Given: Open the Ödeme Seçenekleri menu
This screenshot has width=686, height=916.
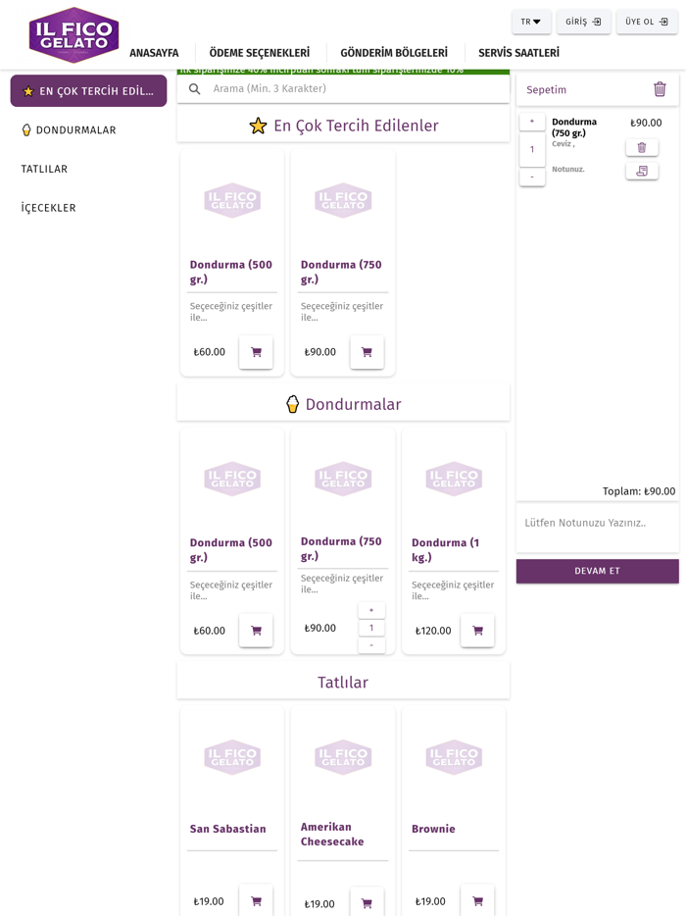Looking at the screenshot, I should point(259,53).
